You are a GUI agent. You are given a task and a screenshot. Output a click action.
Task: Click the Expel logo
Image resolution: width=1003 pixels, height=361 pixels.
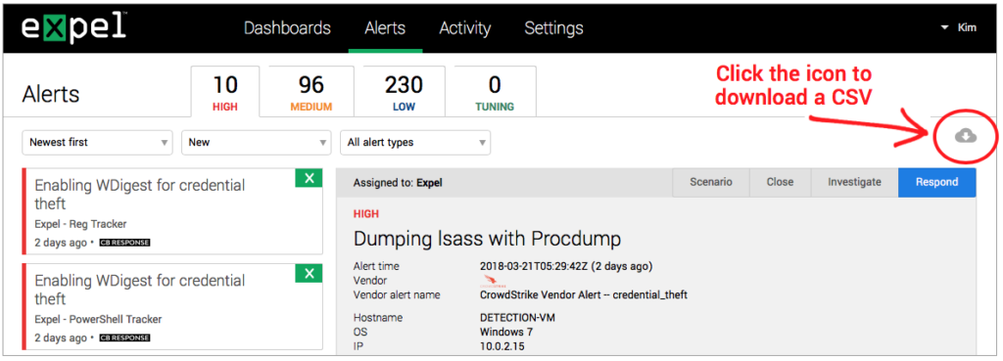(73, 27)
